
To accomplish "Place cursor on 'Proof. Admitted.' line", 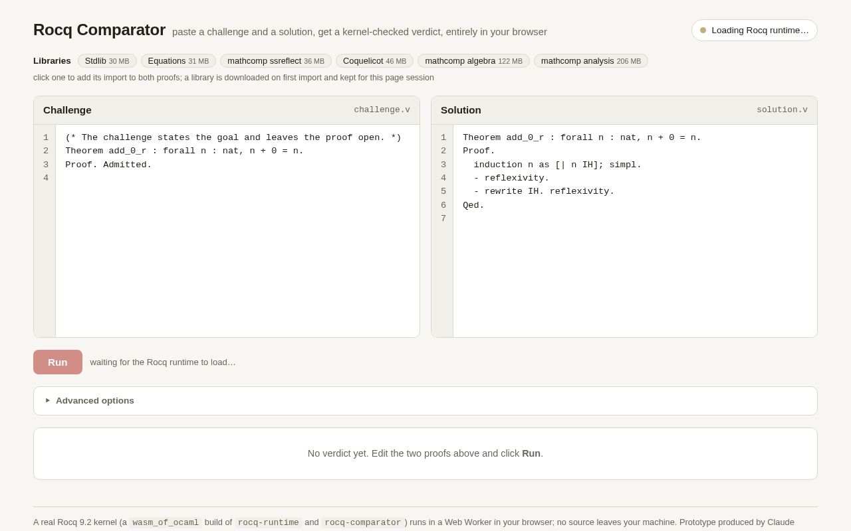I will click(x=108, y=165).
